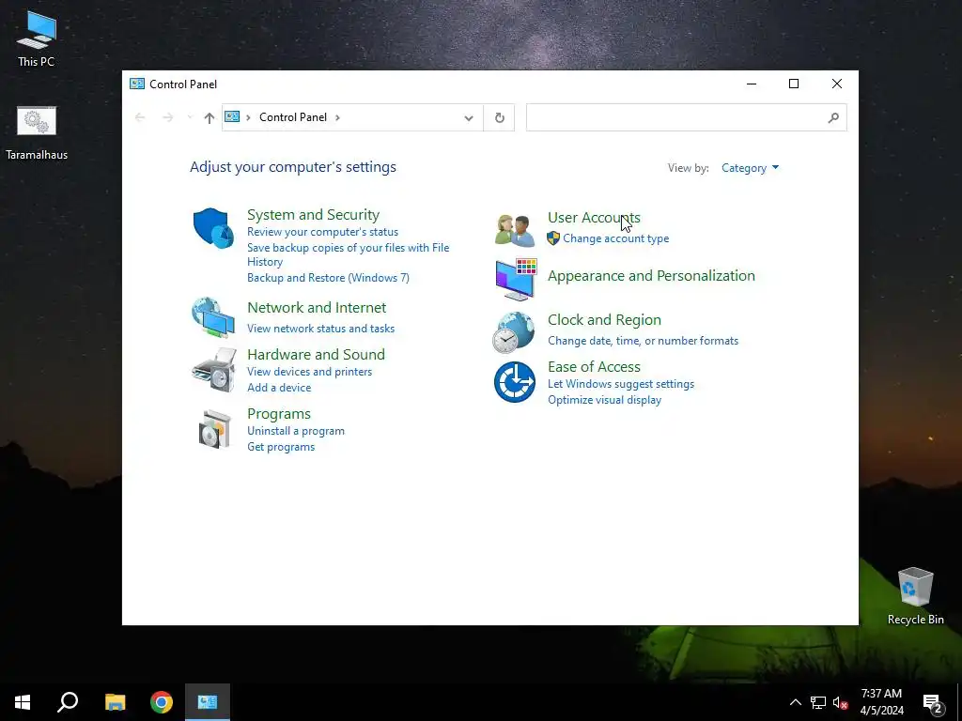Image resolution: width=962 pixels, height=721 pixels.
Task: Show hidden system tray icons
Action: click(795, 702)
